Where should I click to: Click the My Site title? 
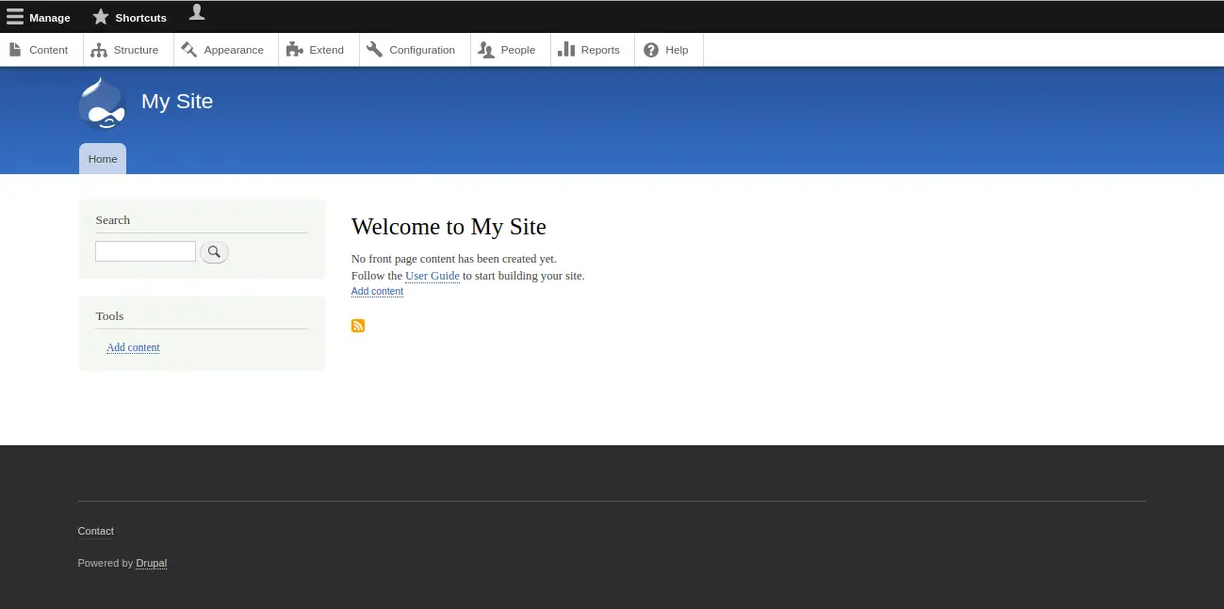(x=177, y=102)
